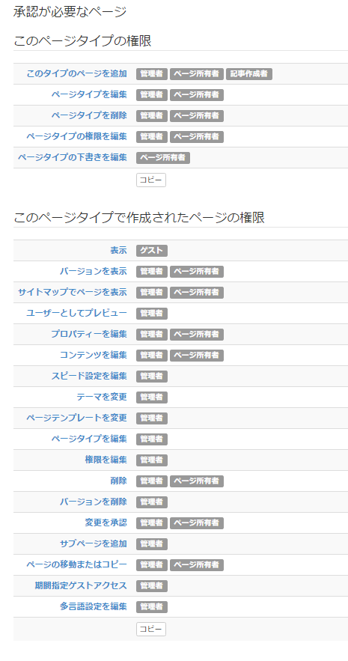This screenshot has width=348, height=661.
Task: Click the ゲスト badge next to 表示
Action: pos(152,251)
